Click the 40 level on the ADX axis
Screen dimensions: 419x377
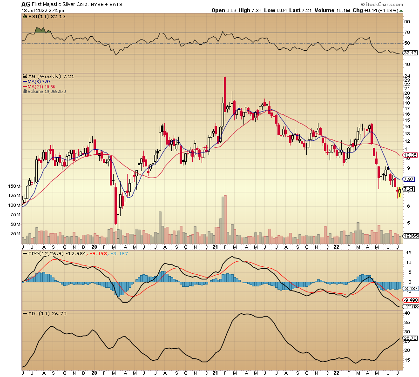click(x=407, y=313)
